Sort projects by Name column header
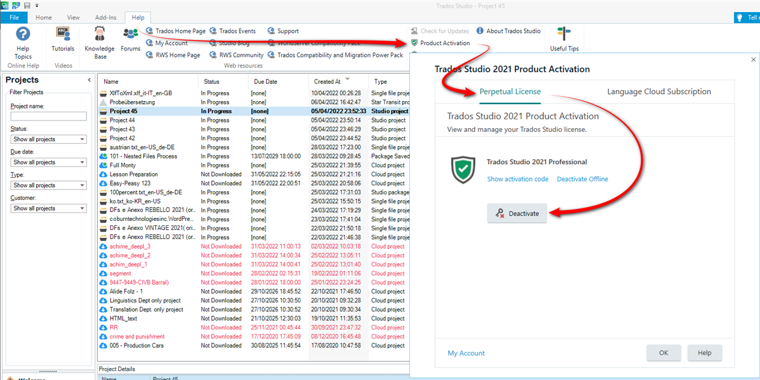This screenshot has width=760, height=380. 148,81
